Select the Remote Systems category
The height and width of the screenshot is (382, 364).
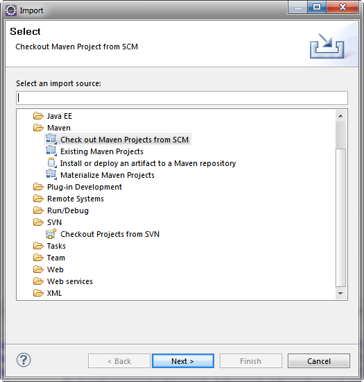point(76,199)
